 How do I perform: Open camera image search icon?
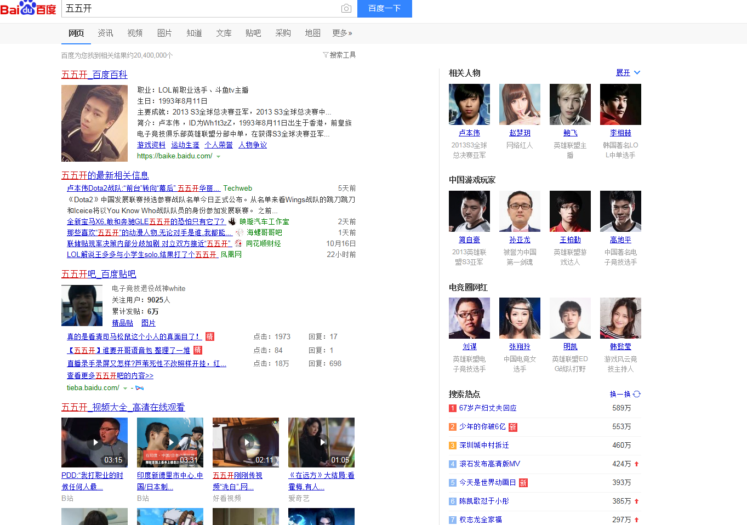(x=346, y=8)
